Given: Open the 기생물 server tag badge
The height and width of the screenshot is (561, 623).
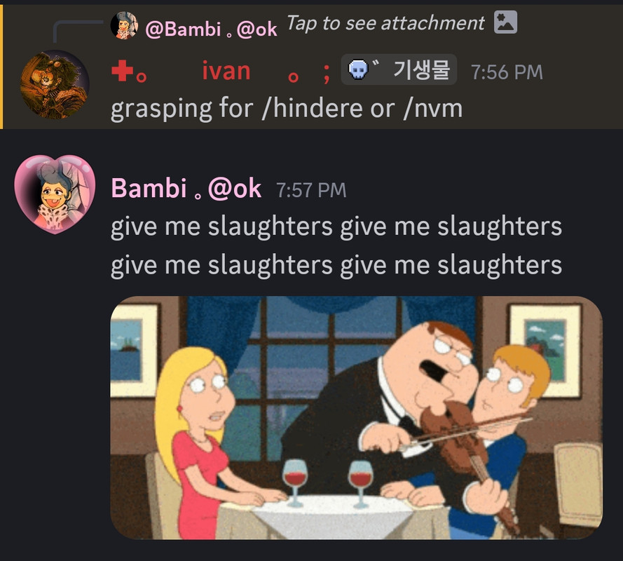Looking at the screenshot, I should coord(399,69).
